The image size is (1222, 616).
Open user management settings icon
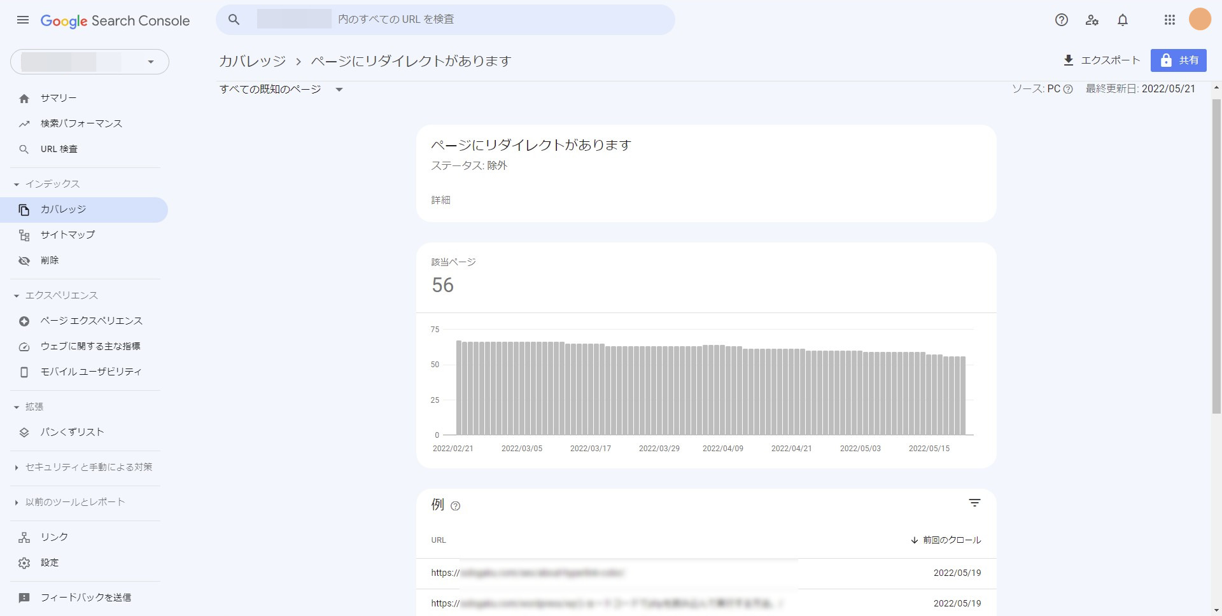(1092, 20)
